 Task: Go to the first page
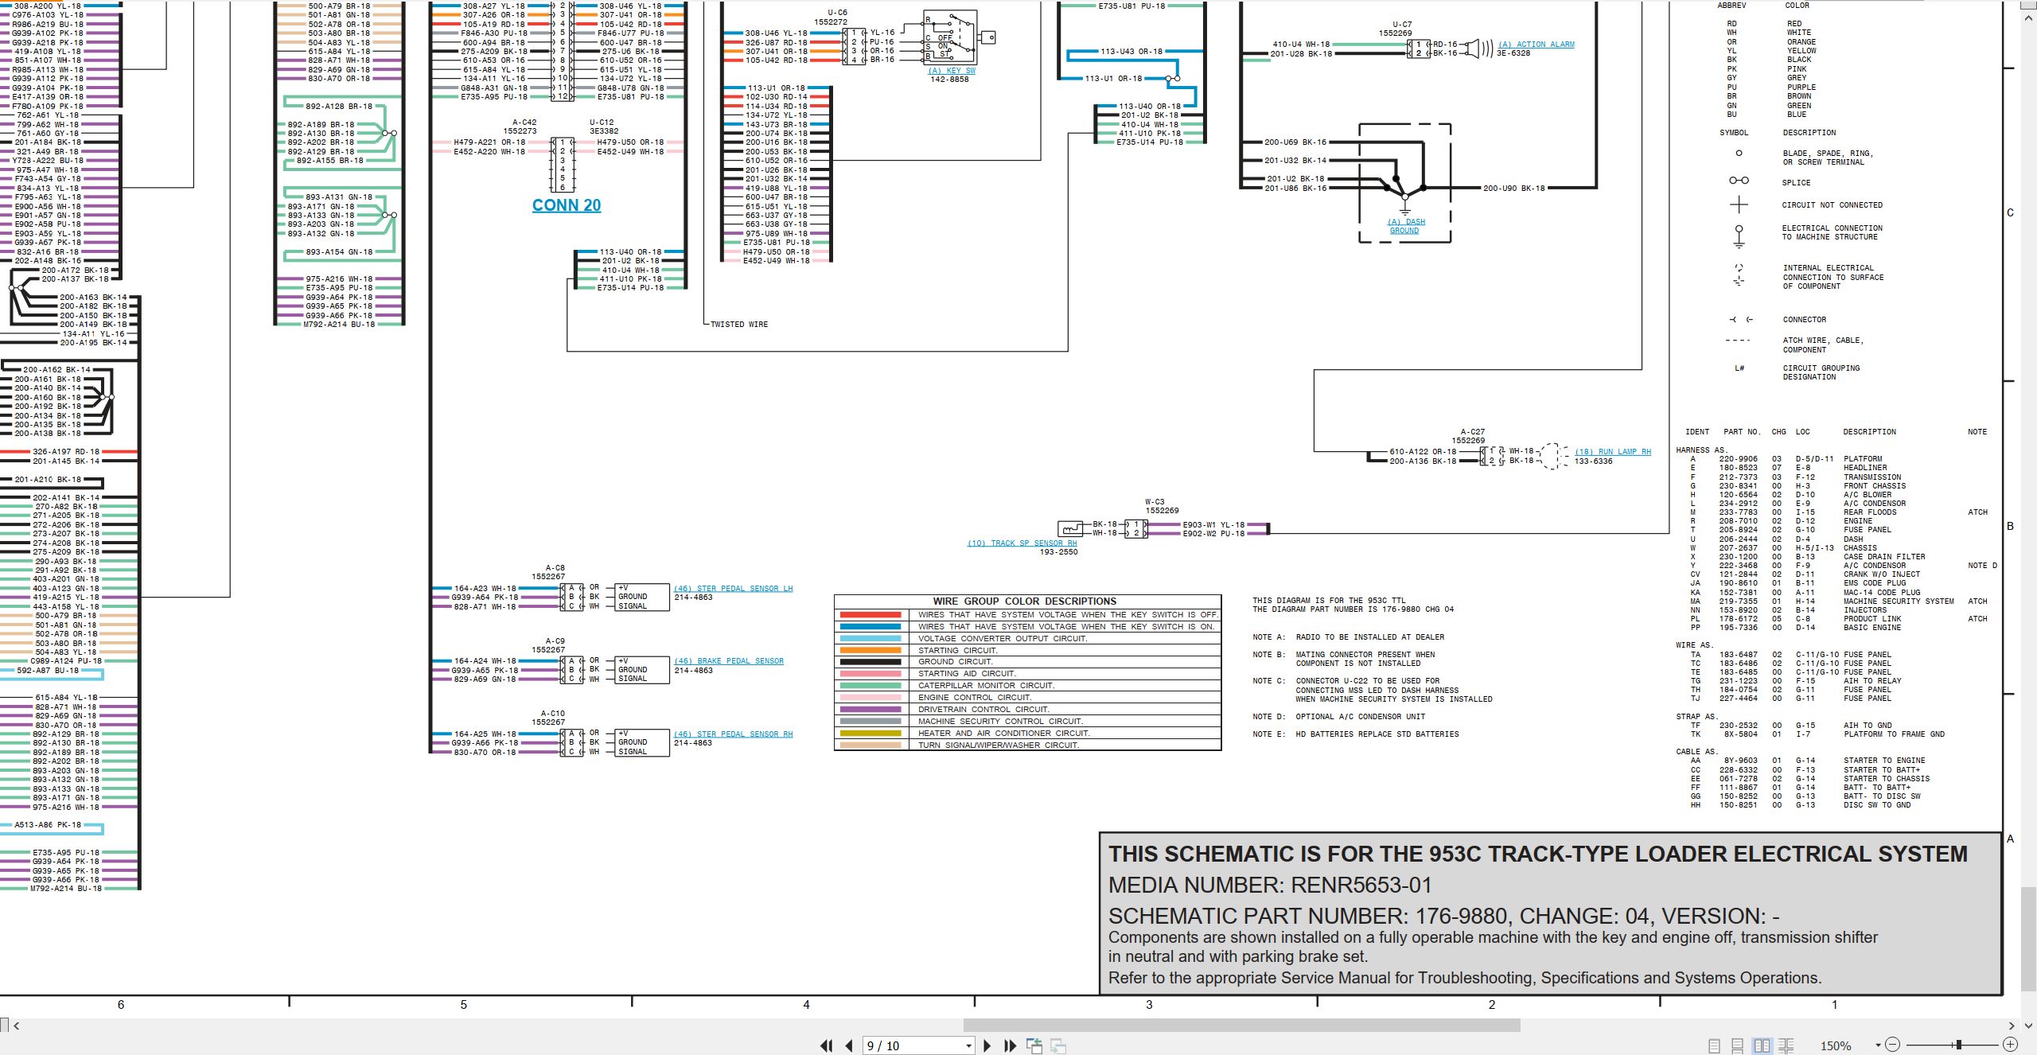[x=827, y=1045]
